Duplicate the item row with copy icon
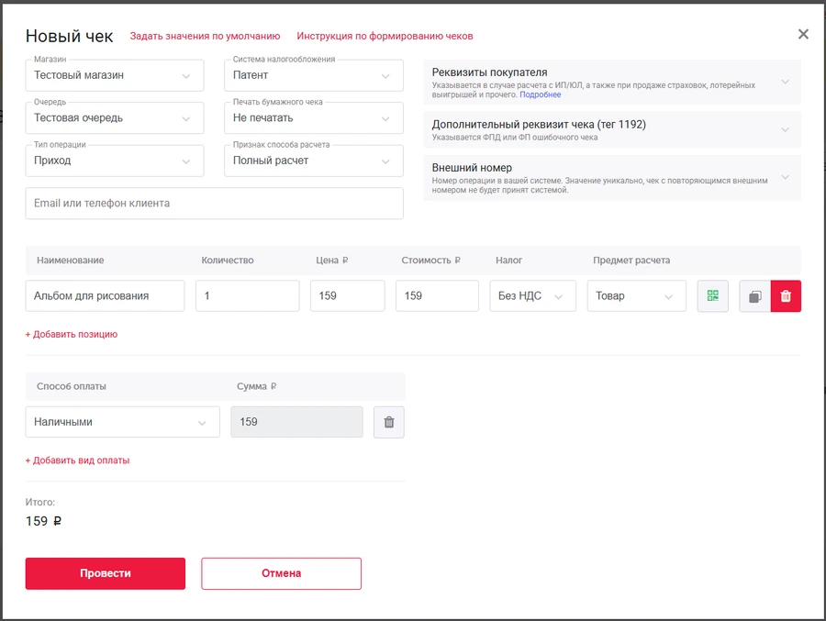The width and height of the screenshot is (826, 621). click(754, 296)
